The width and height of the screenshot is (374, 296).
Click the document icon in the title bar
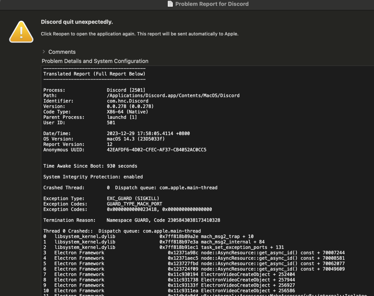[170, 4]
